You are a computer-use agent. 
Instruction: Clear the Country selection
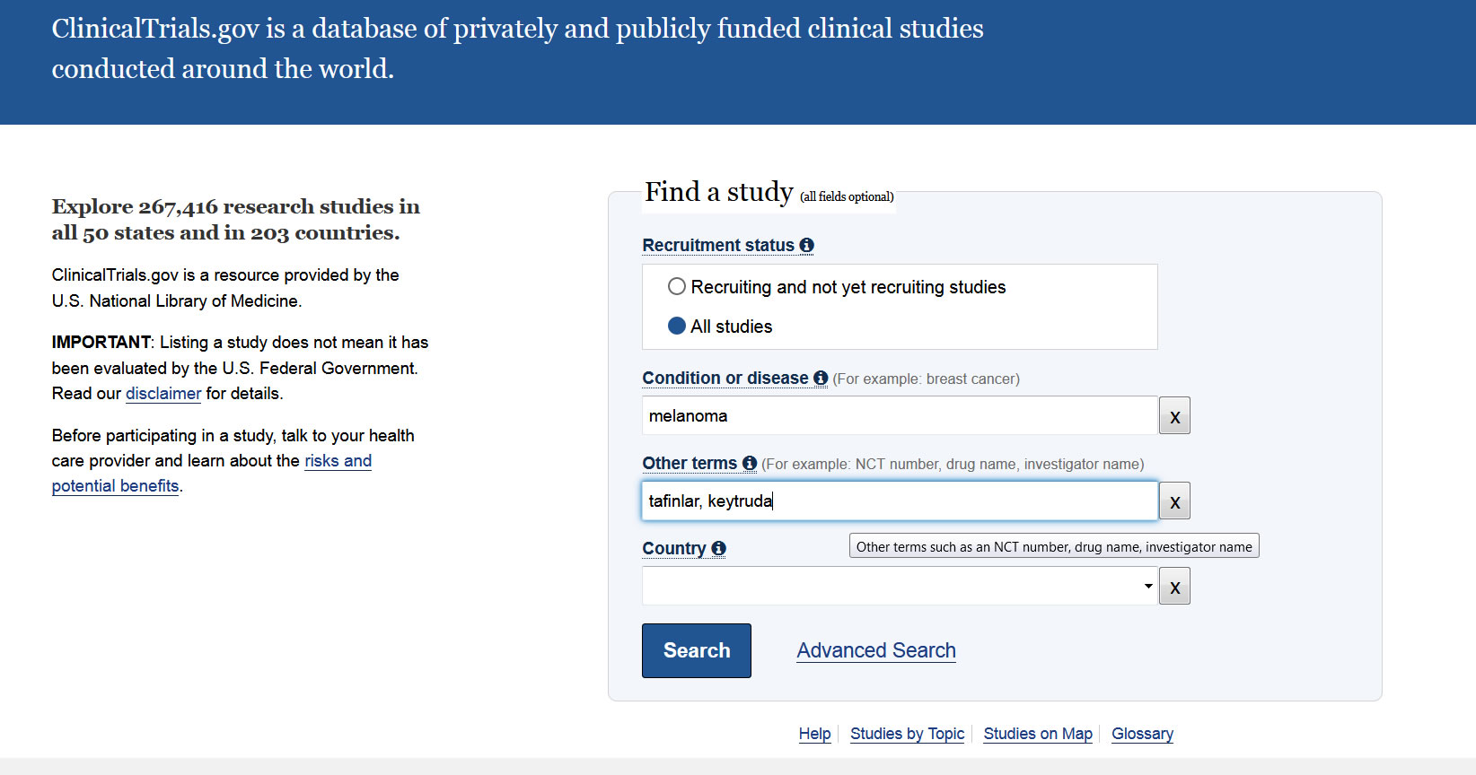1174,587
